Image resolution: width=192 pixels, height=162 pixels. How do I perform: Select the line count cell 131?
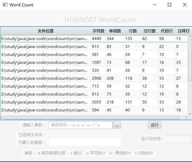click(133, 102)
